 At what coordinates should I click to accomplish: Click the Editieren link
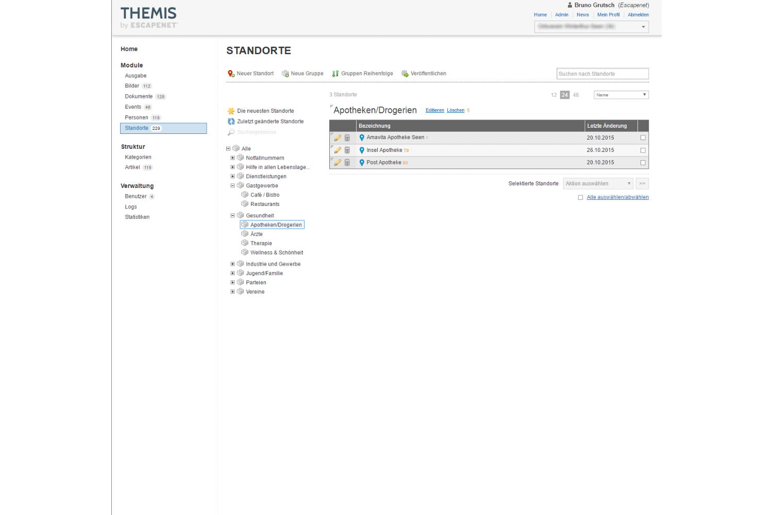434,110
